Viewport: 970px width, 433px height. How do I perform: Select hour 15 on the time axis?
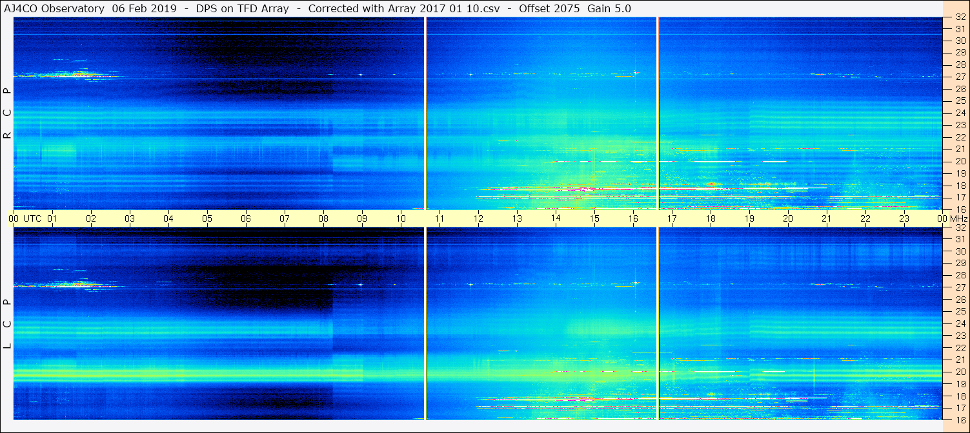coord(594,218)
